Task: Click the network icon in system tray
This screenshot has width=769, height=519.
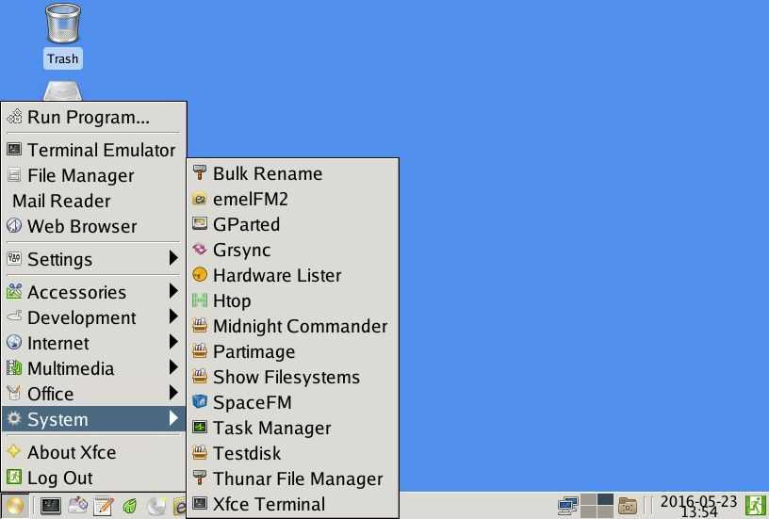Action: [567, 506]
